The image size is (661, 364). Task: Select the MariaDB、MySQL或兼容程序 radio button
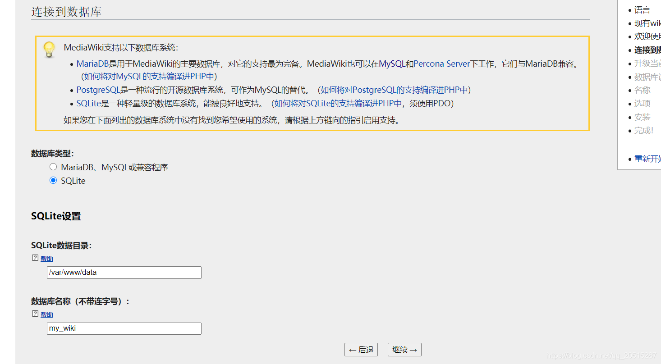[53, 167]
